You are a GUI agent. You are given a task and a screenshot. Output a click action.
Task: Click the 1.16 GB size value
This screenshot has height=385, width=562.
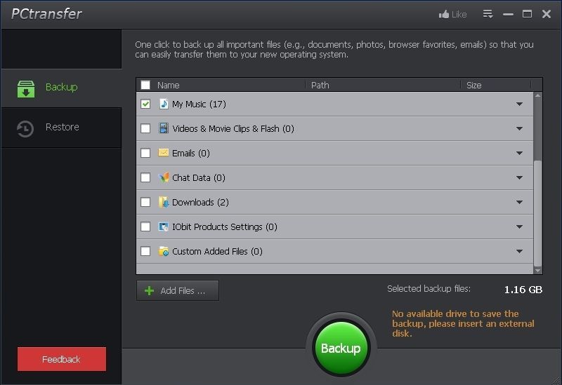click(x=523, y=290)
